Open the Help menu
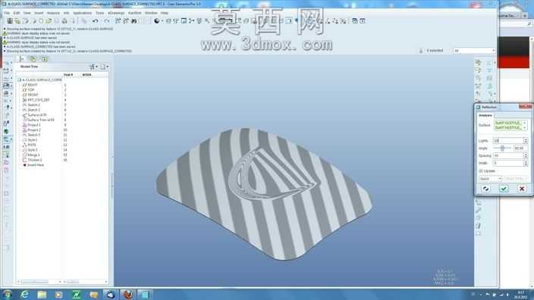The height and width of the screenshot is (300, 534). tap(165, 13)
